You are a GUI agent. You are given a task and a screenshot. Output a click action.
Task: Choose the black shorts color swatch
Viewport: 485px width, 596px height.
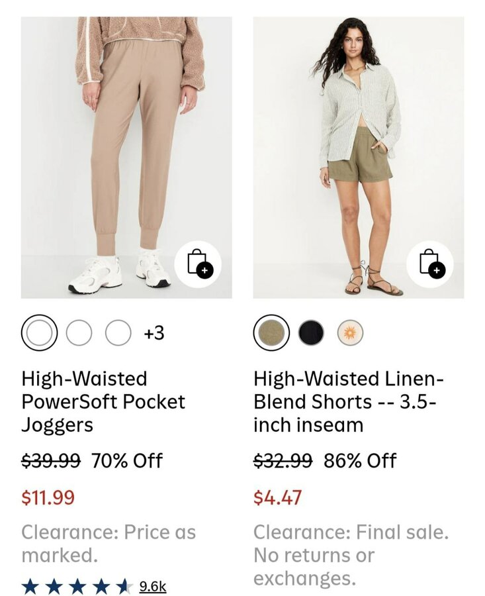coord(311,332)
